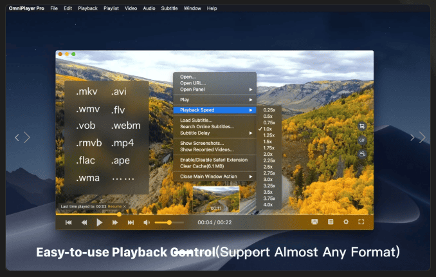The width and height of the screenshot is (436, 277).
Task: Open the OmniPlayer Pro app menu
Action: click(x=26, y=8)
